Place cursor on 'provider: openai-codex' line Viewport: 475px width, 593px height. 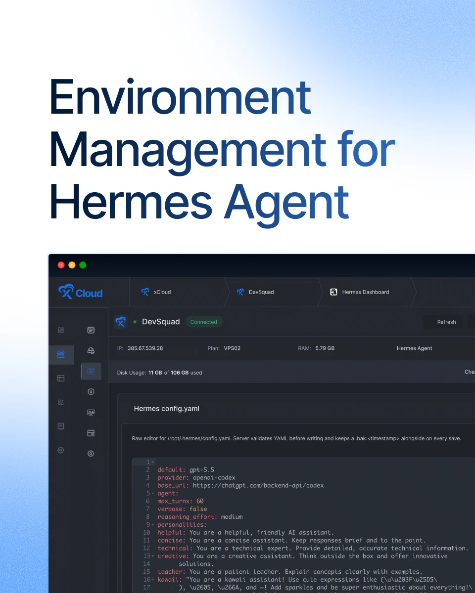click(196, 478)
